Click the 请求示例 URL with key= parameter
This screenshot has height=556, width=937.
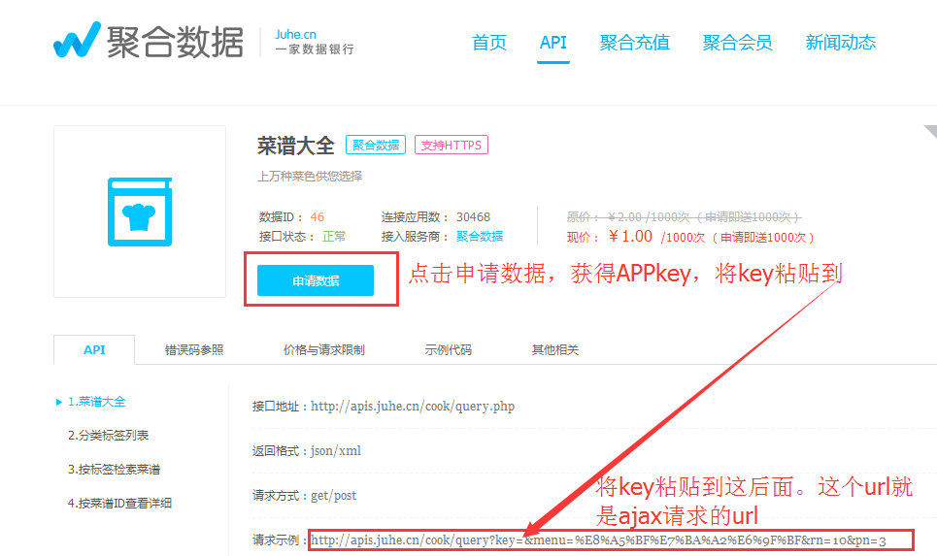tap(598, 540)
